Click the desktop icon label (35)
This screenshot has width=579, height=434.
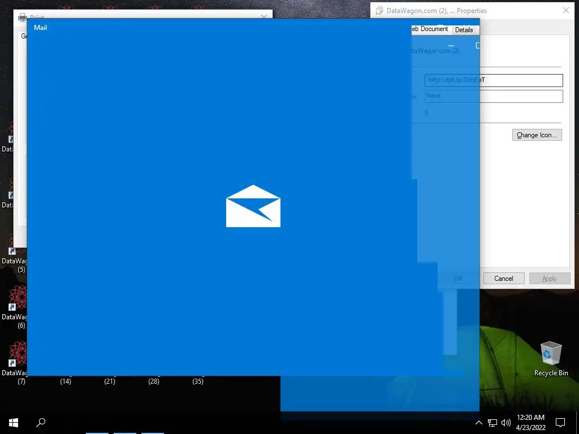pyautogui.click(x=198, y=381)
